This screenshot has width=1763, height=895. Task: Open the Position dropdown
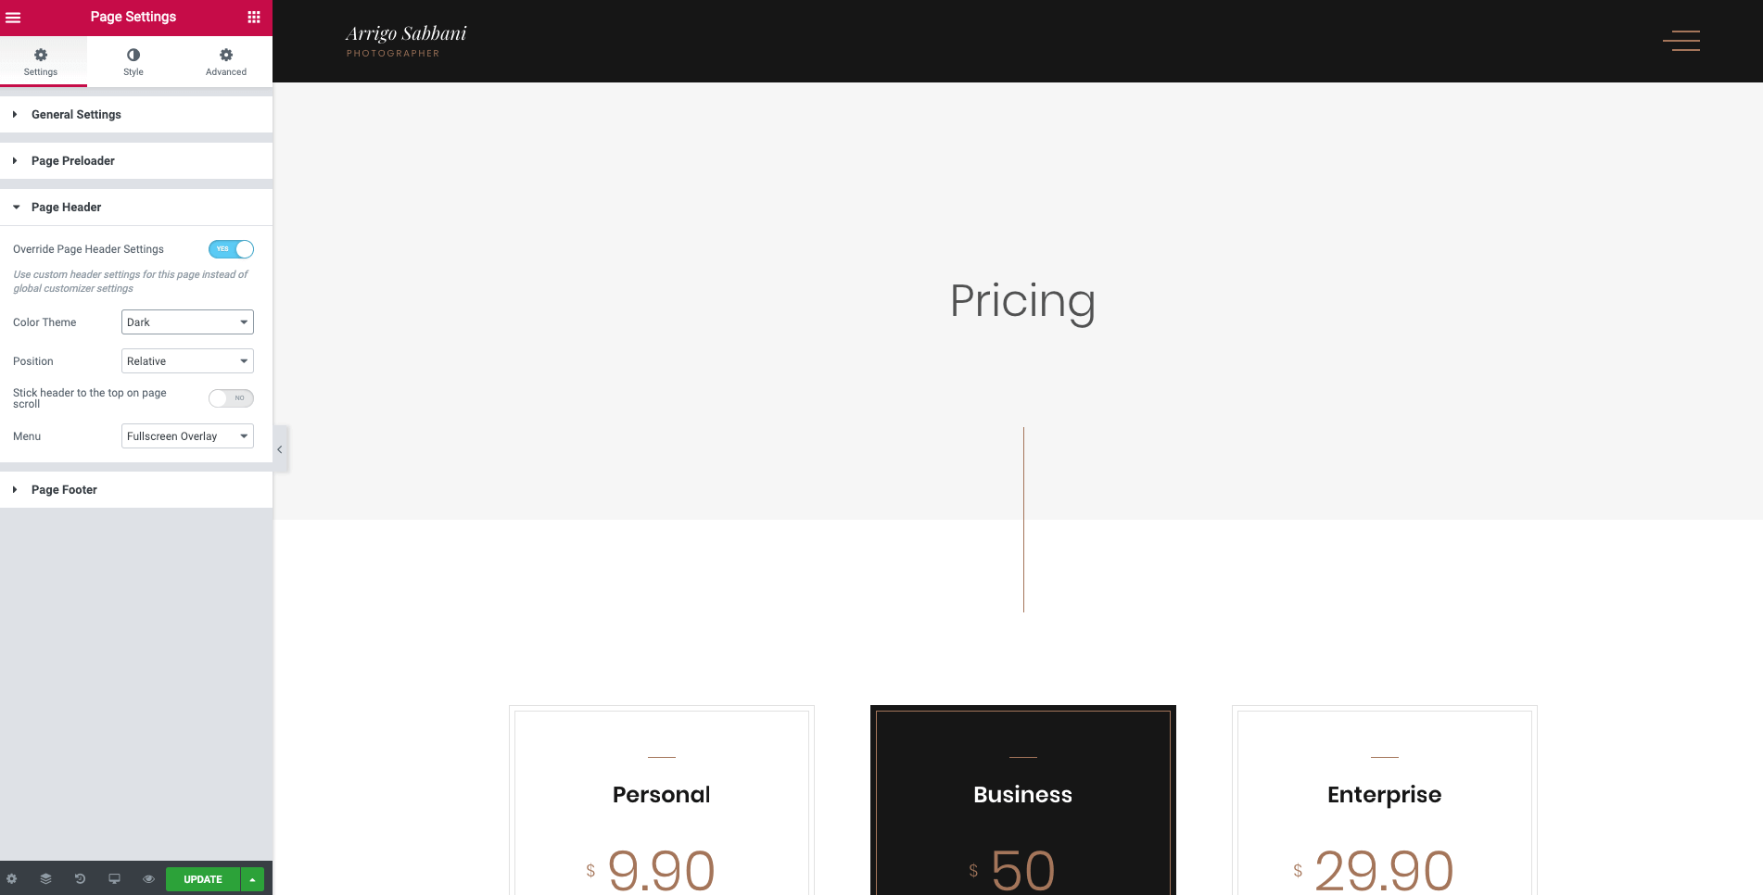tap(187, 361)
